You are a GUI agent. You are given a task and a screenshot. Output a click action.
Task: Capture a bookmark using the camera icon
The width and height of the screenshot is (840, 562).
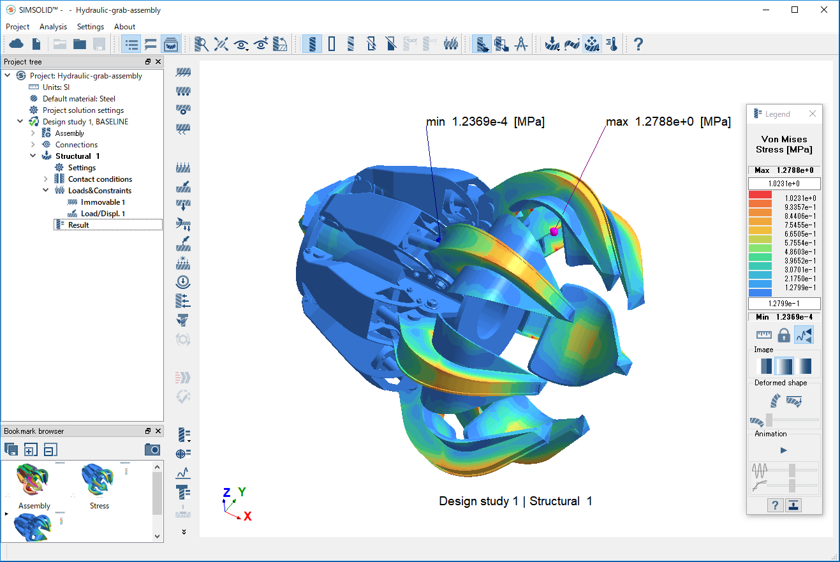pos(152,449)
